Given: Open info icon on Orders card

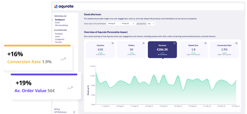Looking at the screenshot, I should click(x=144, y=43).
